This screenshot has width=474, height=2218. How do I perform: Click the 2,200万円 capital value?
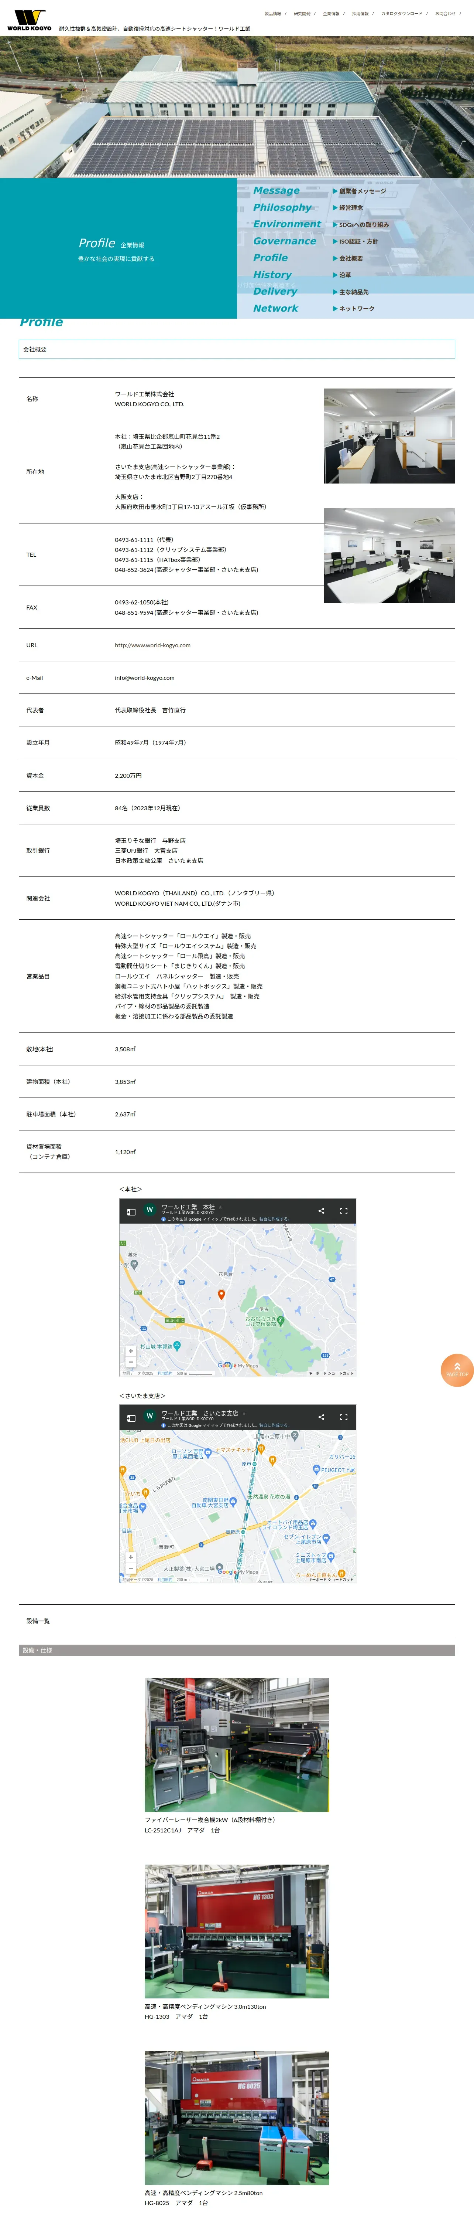(128, 776)
